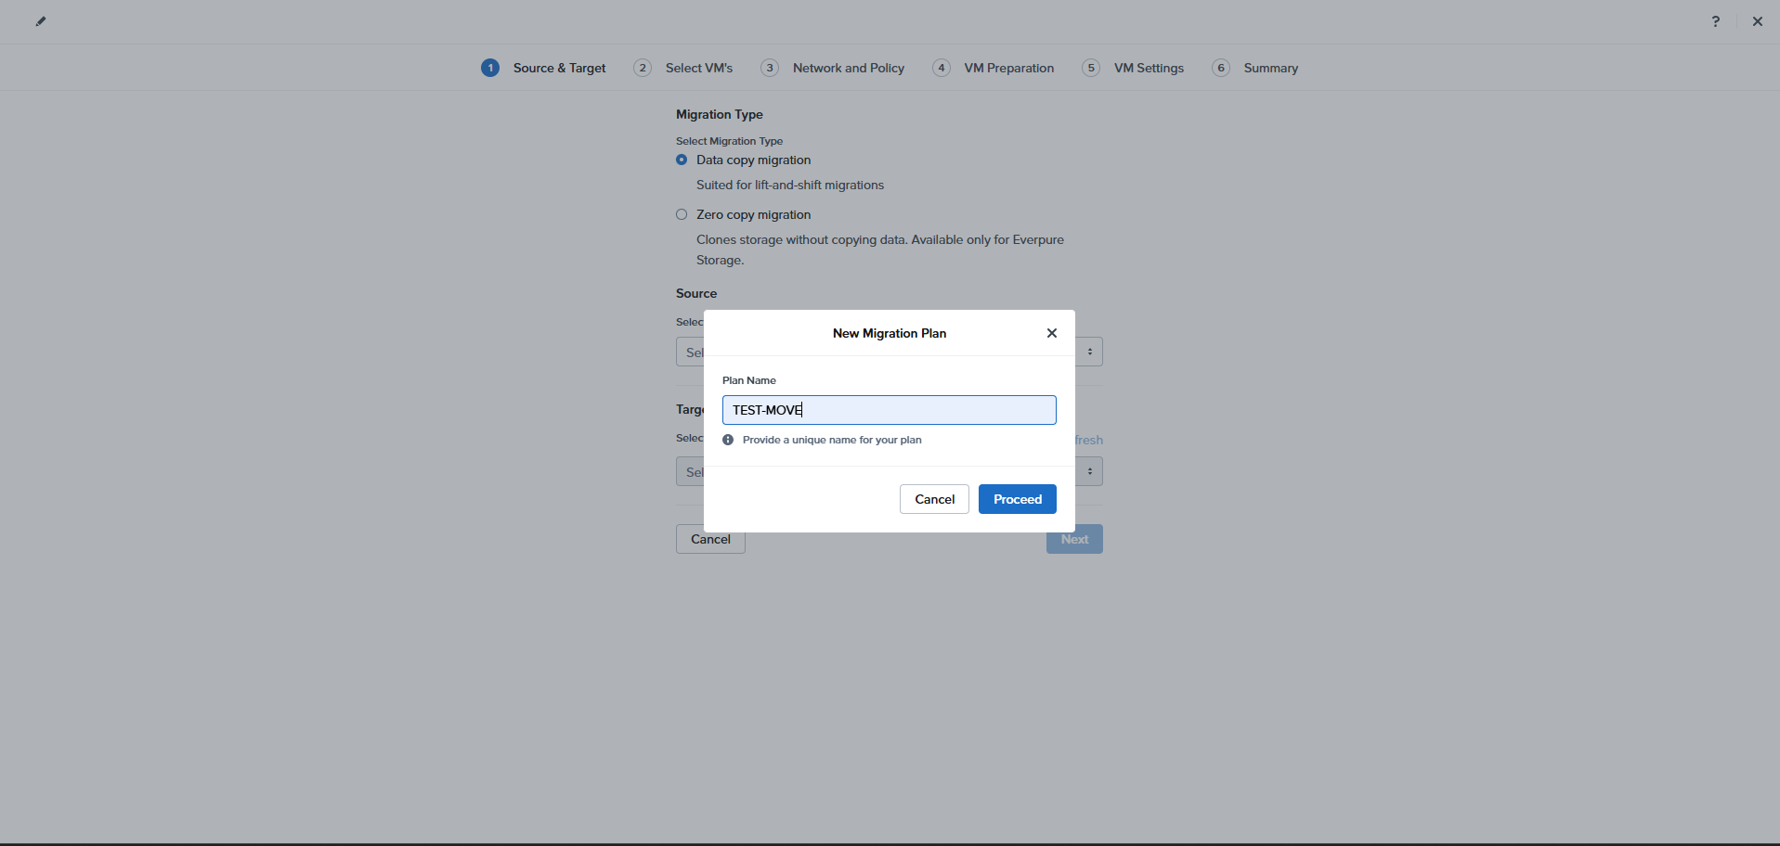Go to Source & Target step

pos(559,68)
